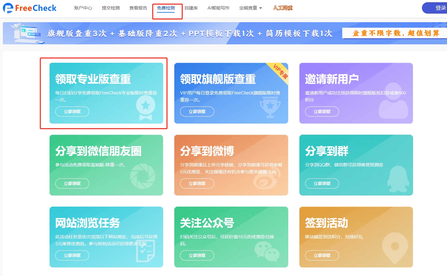Open 人工降重 link in navigation
Image resolution: width=447 pixels, height=276 pixels.
pos(283,8)
